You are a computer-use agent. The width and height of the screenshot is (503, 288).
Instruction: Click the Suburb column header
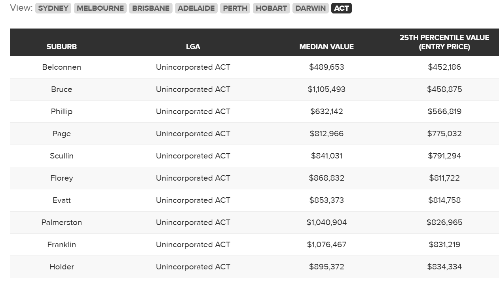pyautogui.click(x=62, y=47)
